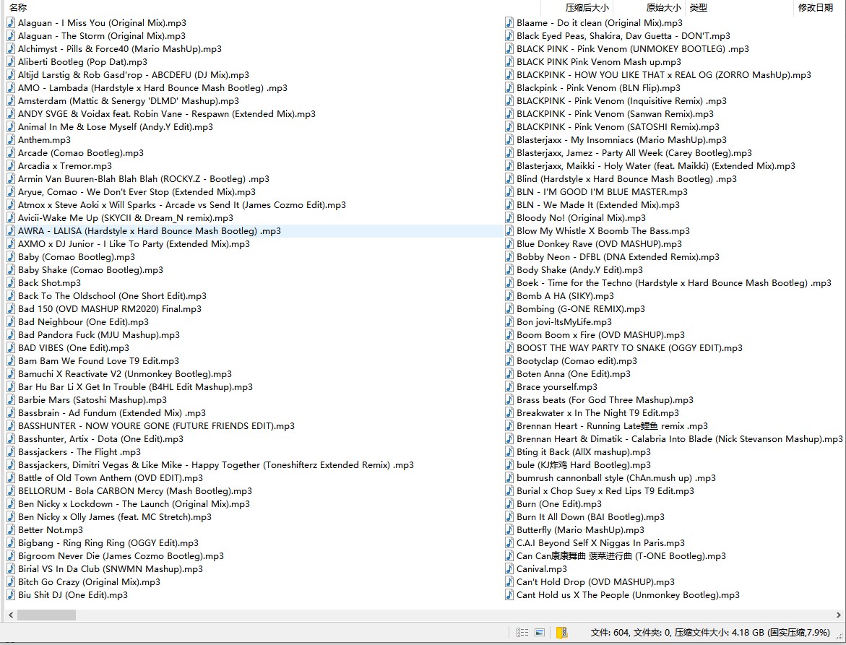
Task: Click the left arrow of horizontal scrollbar
Action: (x=10, y=615)
